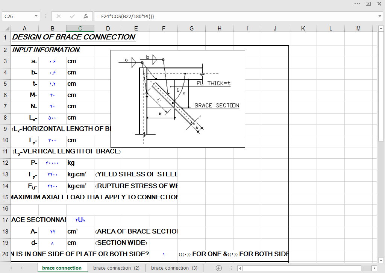This screenshot has height=273, width=385.
Task: Select column A header
Action: click(x=24, y=29)
